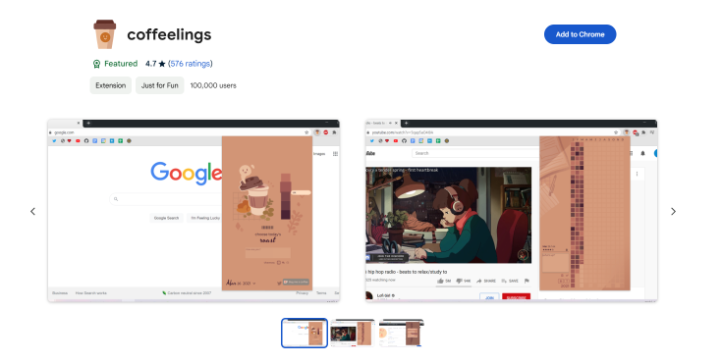Select the third carousel thumbnail
Image resolution: width=722 pixels, height=363 pixels.
[x=401, y=334]
